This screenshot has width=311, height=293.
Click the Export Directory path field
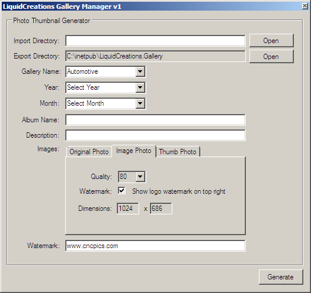155,56
